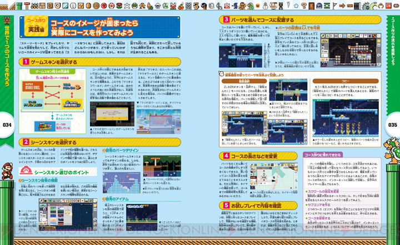
Task: Click the red ON/OFF switch icon
Action: tap(388, 6)
